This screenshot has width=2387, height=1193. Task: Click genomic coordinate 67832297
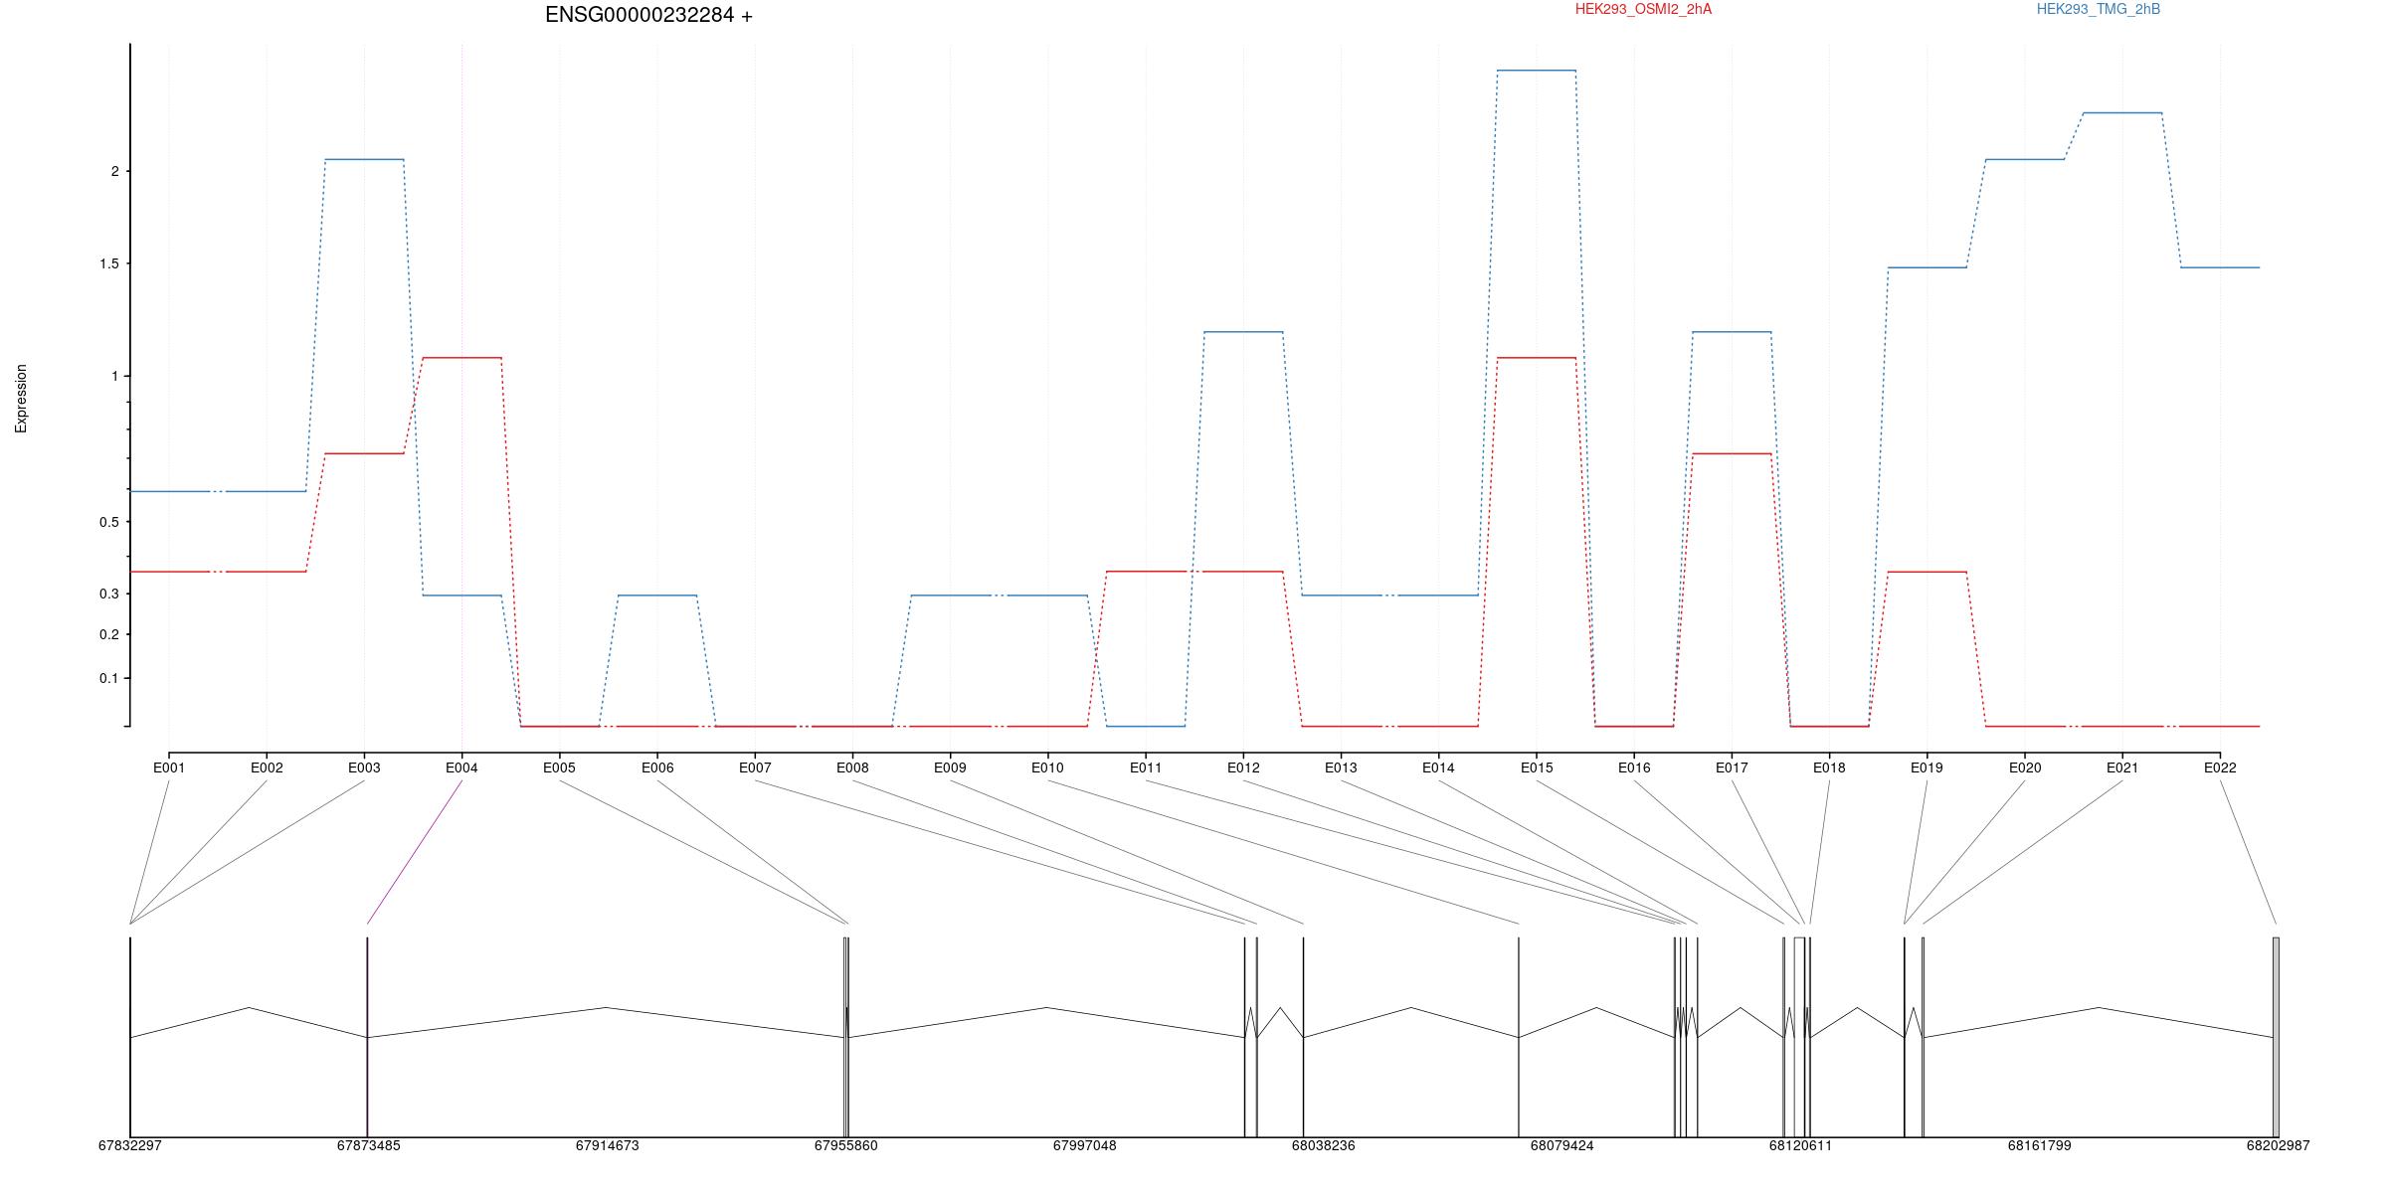[x=130, y=1145]
